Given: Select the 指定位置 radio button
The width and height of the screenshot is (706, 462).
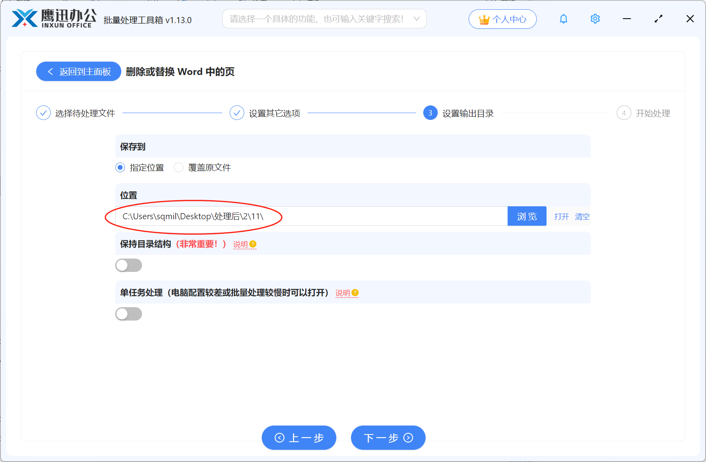Looking at the screenshot, I should point(120,167).
